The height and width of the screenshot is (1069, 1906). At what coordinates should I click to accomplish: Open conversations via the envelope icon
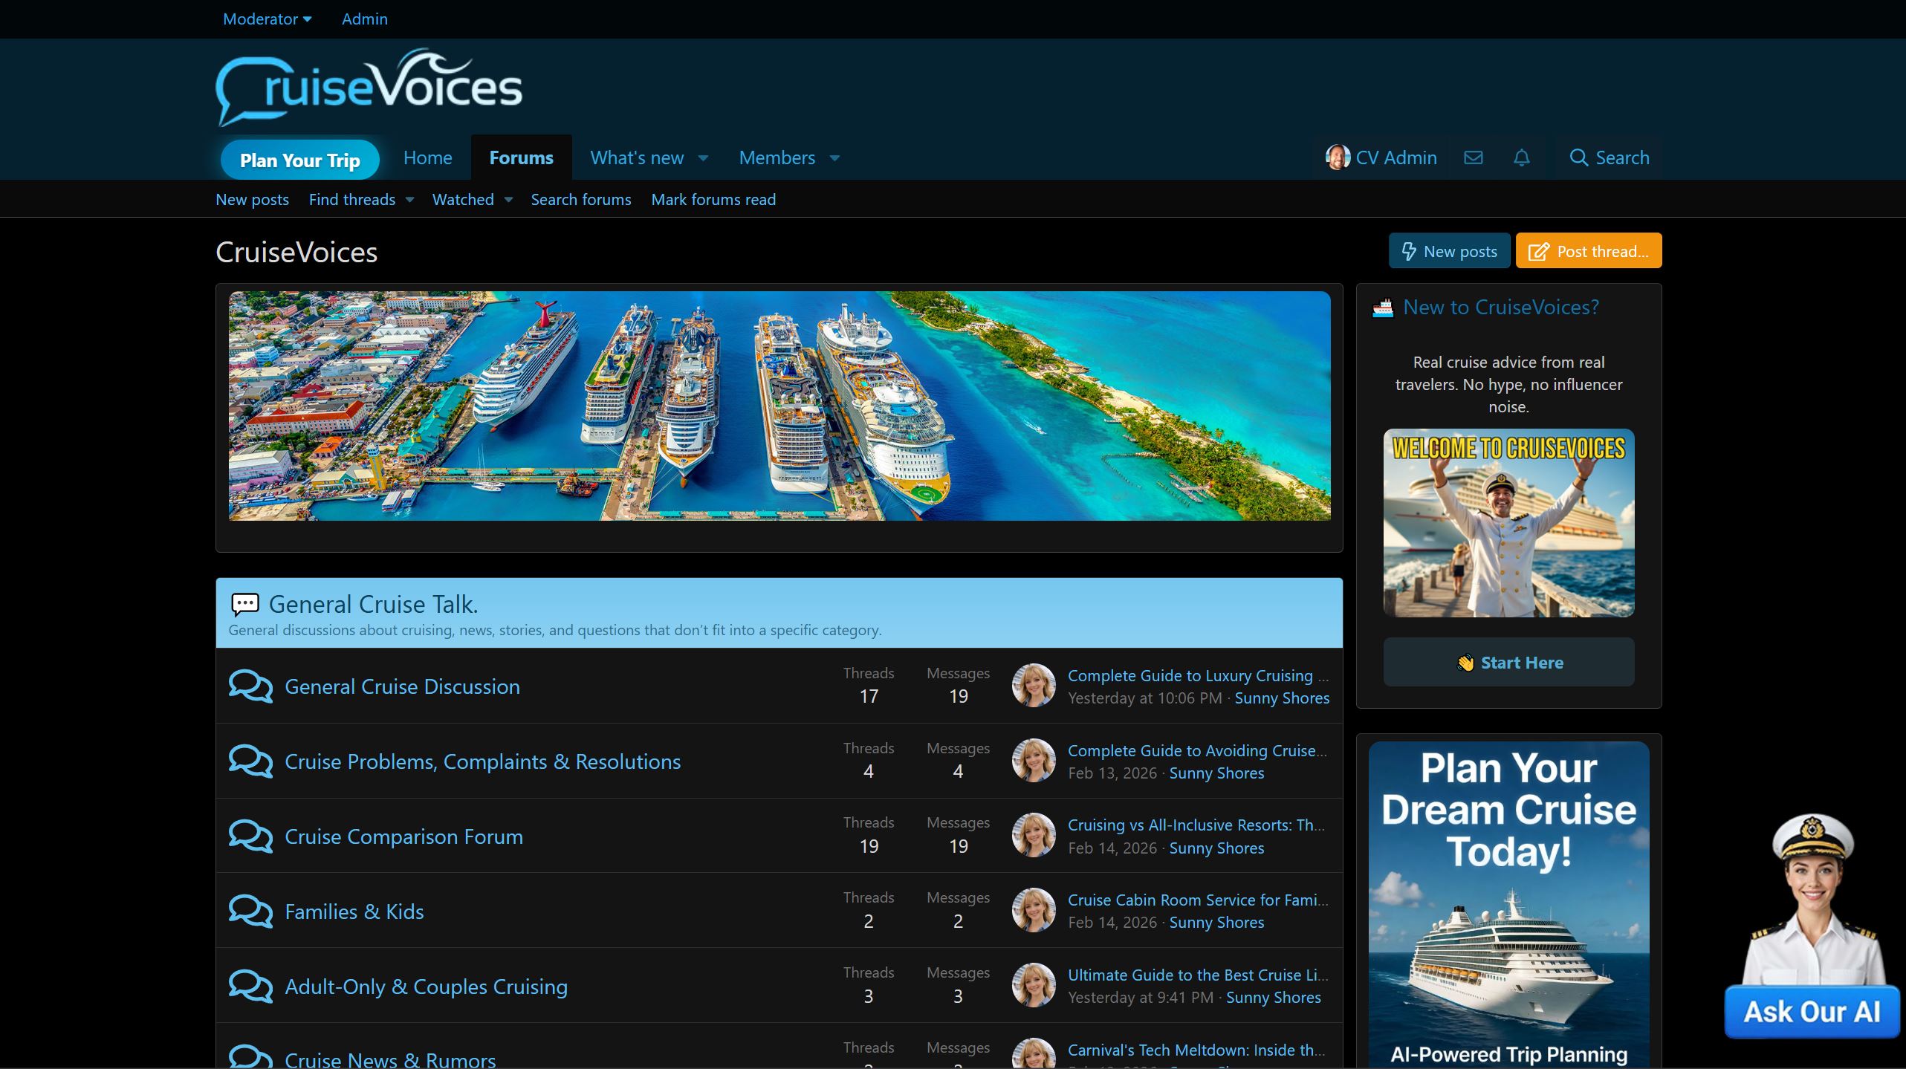[x=1474, y=157]
